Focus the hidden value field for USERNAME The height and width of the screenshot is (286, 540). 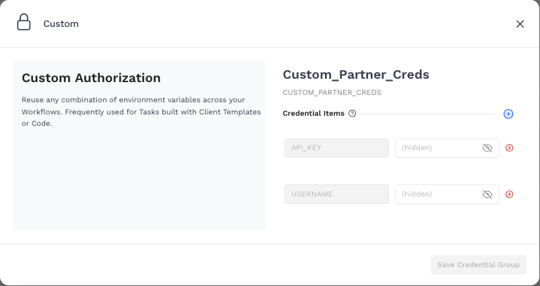tap(437, 194)
